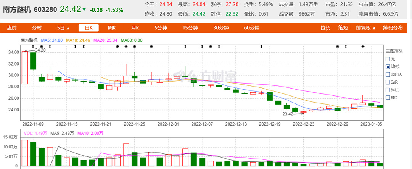Click the last event marker near 2023-01-05

pos(363,47)
